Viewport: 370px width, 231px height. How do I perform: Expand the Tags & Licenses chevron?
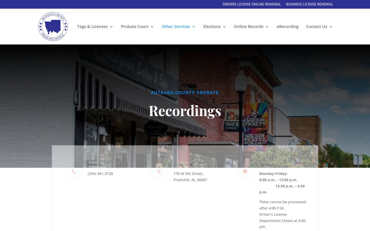[x=111, y=27]
